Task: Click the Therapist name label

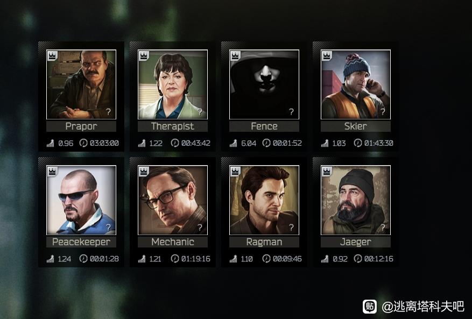Action: click(x=173, y=126)
